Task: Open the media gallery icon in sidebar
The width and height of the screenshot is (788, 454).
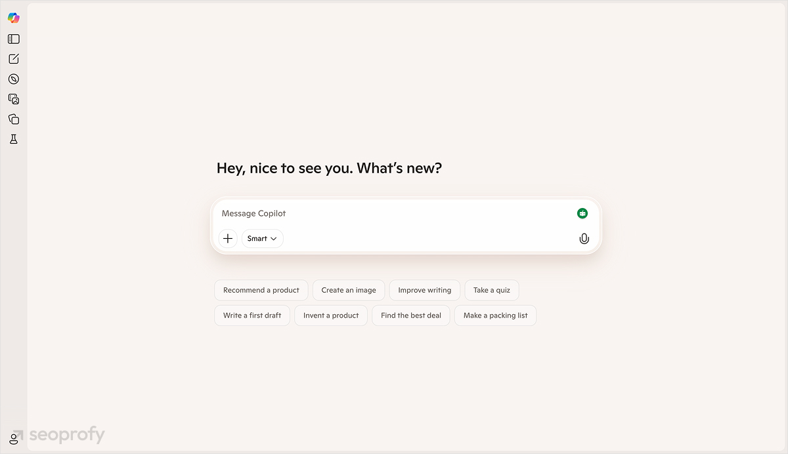Action: pyautogui.click(x=13, y=98)
